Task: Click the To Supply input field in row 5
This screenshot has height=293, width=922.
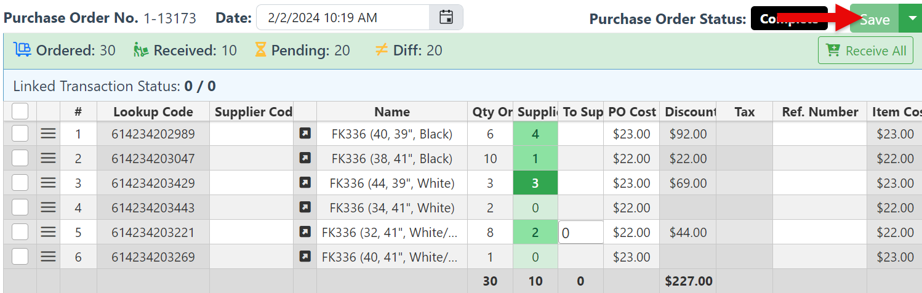Action: 580,233
